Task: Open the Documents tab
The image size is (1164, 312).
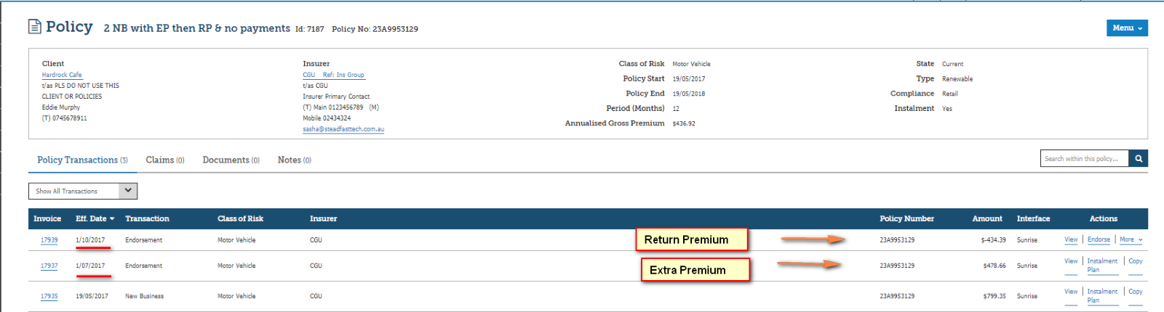Action: tap(231, 160)
